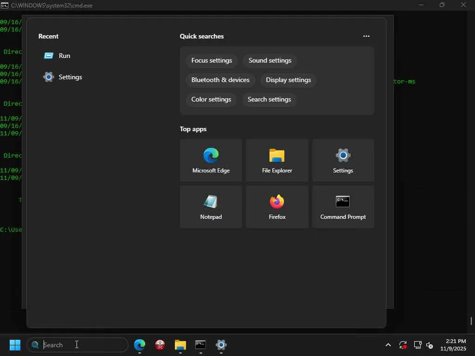Minimize the cmd.exe window
The width and height of the screenshot is (475, 356).
pyautogui.click(x=421, y=5)
